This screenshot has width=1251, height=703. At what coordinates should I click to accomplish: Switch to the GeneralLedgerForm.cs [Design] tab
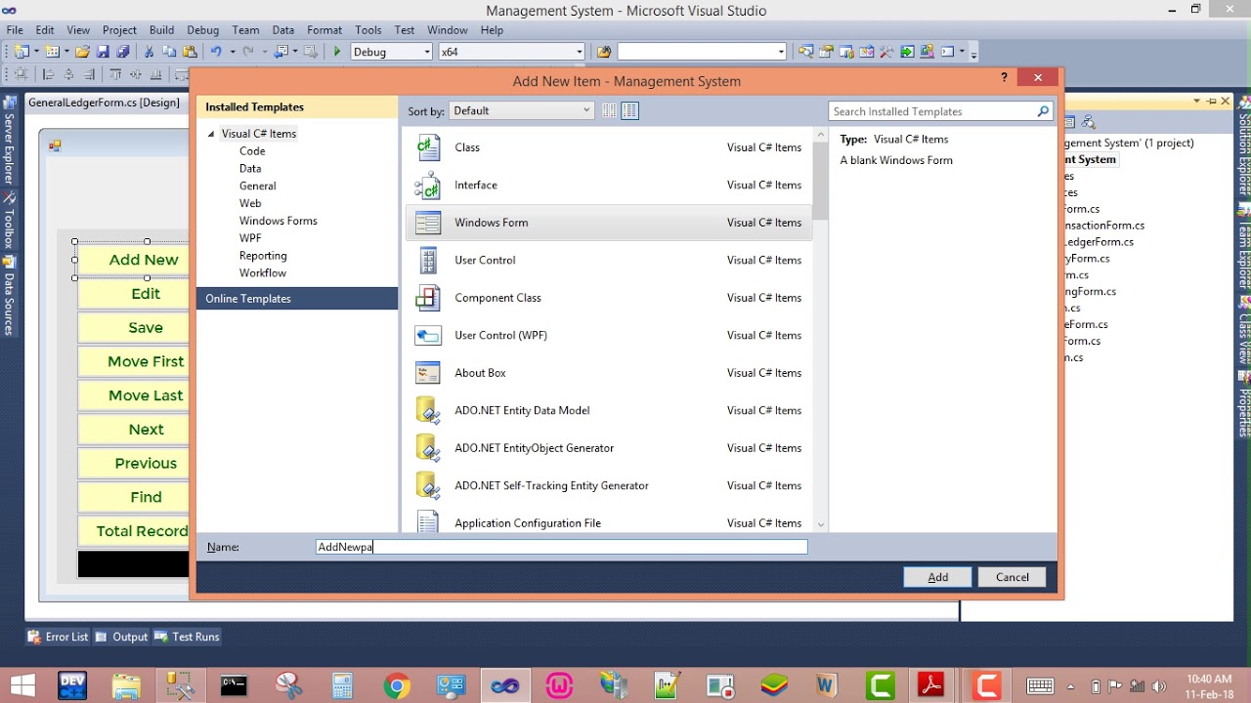click(x=105, y=103)
